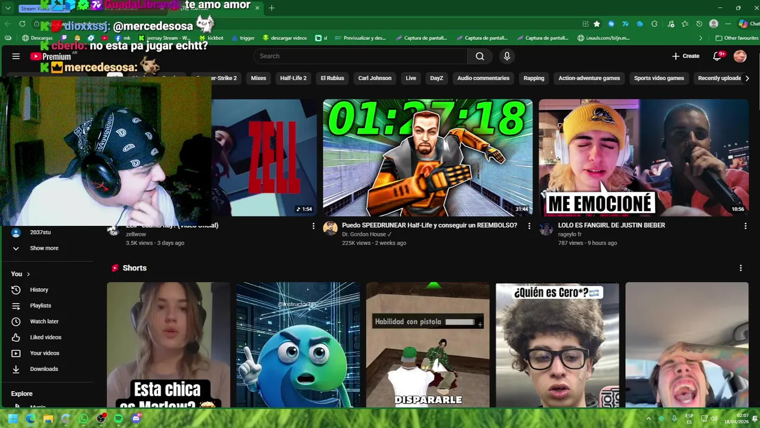
Task: Play the blue cartoon globe Short
Action: coord(298,345)
